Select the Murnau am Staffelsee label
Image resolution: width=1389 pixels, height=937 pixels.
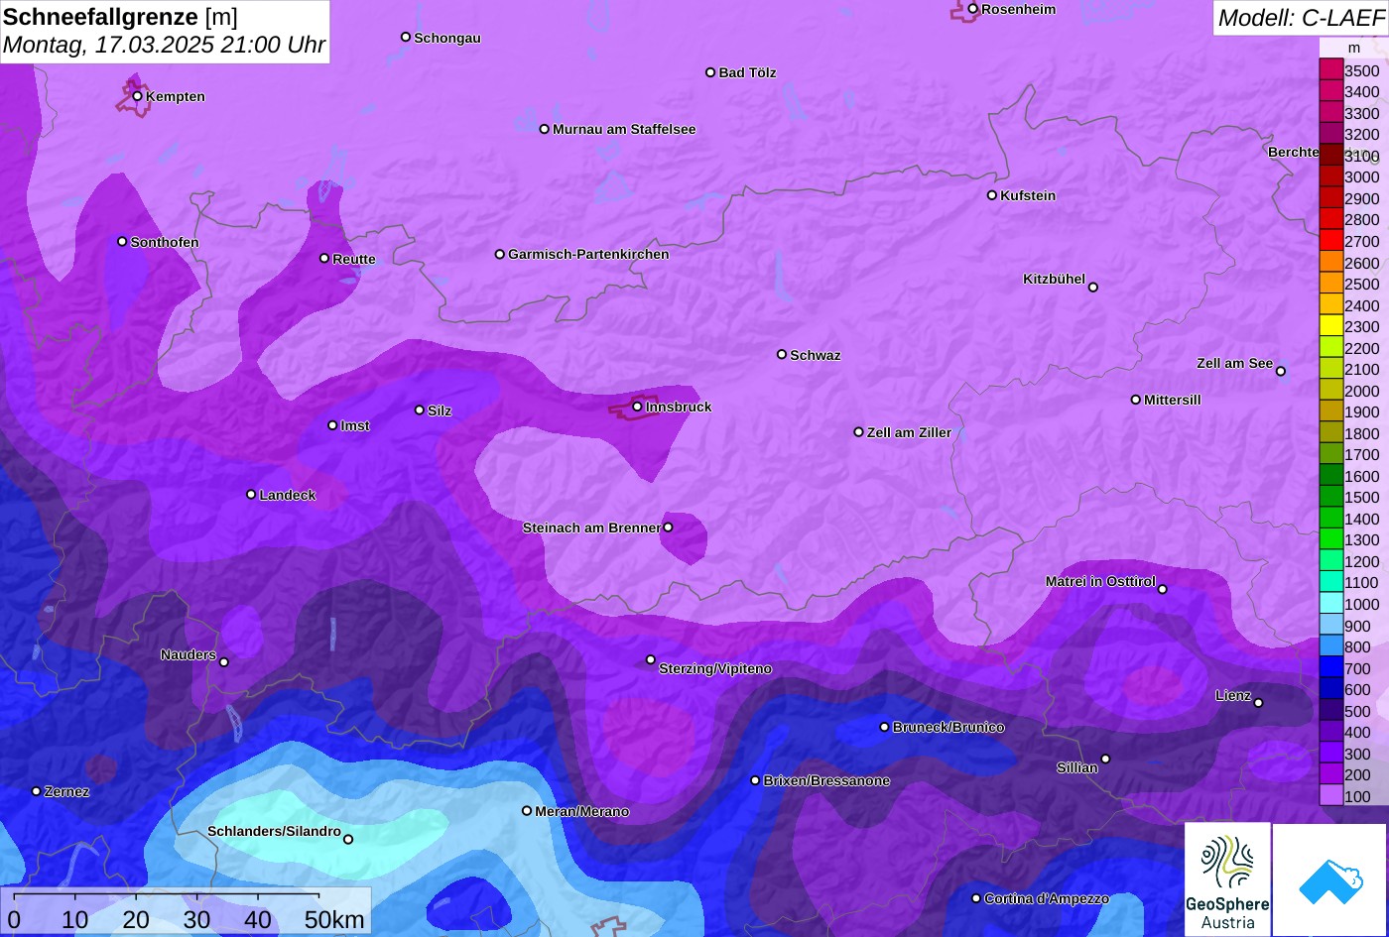[624, 129]
